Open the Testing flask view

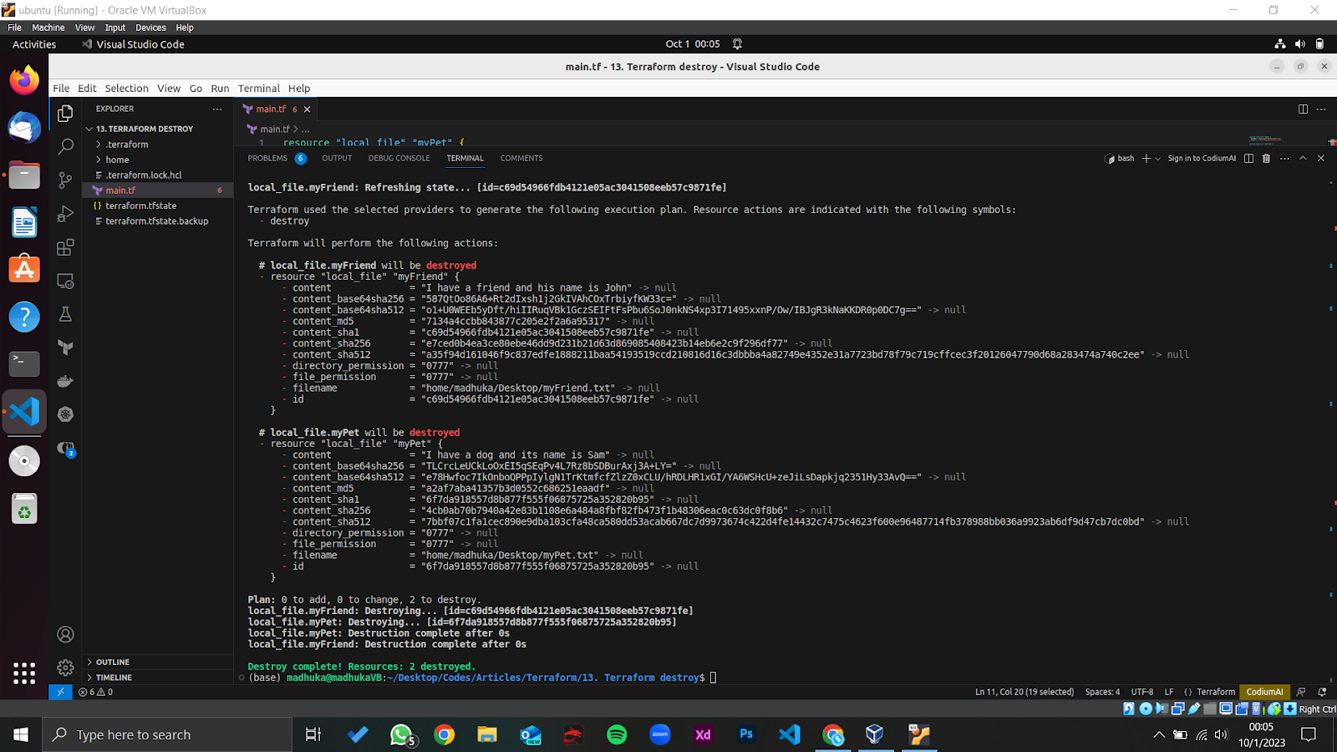[65, 314]
